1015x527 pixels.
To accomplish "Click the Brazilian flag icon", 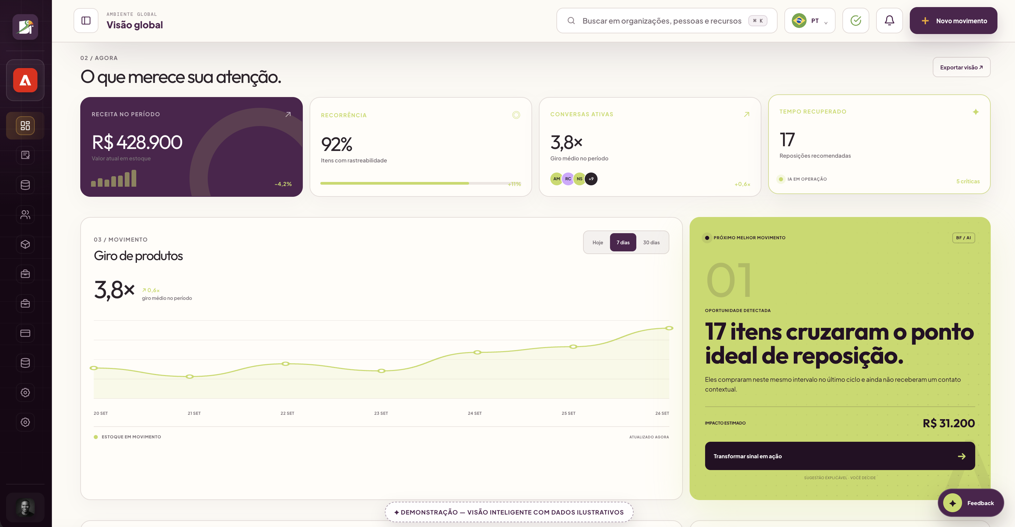I will click(x=799, y=21).
